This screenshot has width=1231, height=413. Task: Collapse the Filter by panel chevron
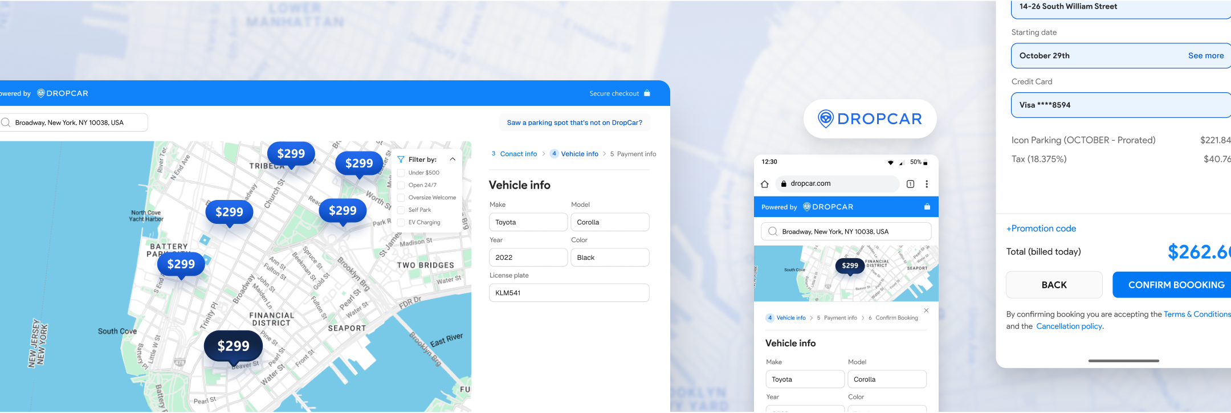453,160
